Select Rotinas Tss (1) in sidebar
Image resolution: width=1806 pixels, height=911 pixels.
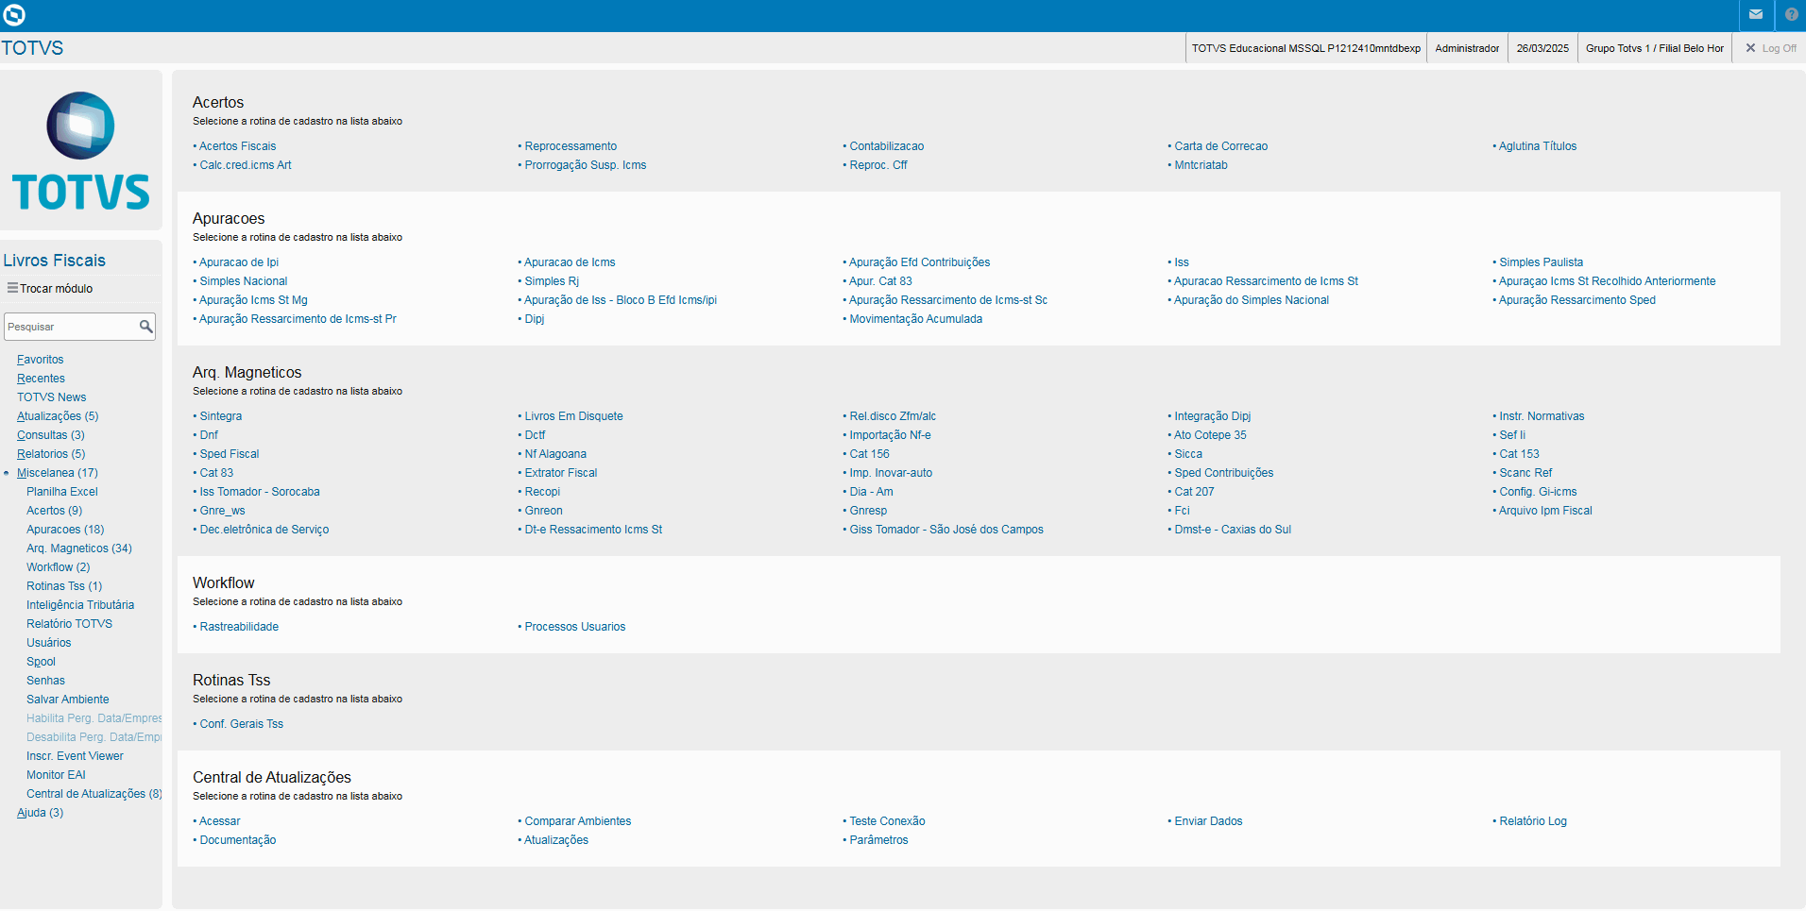coord(64,586)
